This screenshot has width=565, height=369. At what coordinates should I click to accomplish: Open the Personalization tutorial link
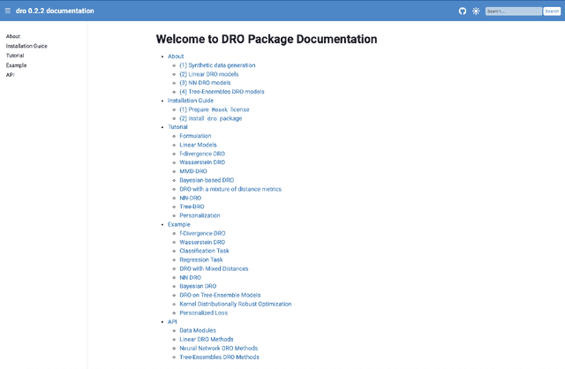click(x=200, y=215)
